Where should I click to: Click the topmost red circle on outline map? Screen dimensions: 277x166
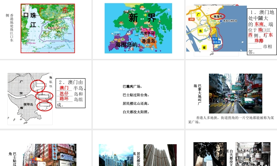coord(38,86)
